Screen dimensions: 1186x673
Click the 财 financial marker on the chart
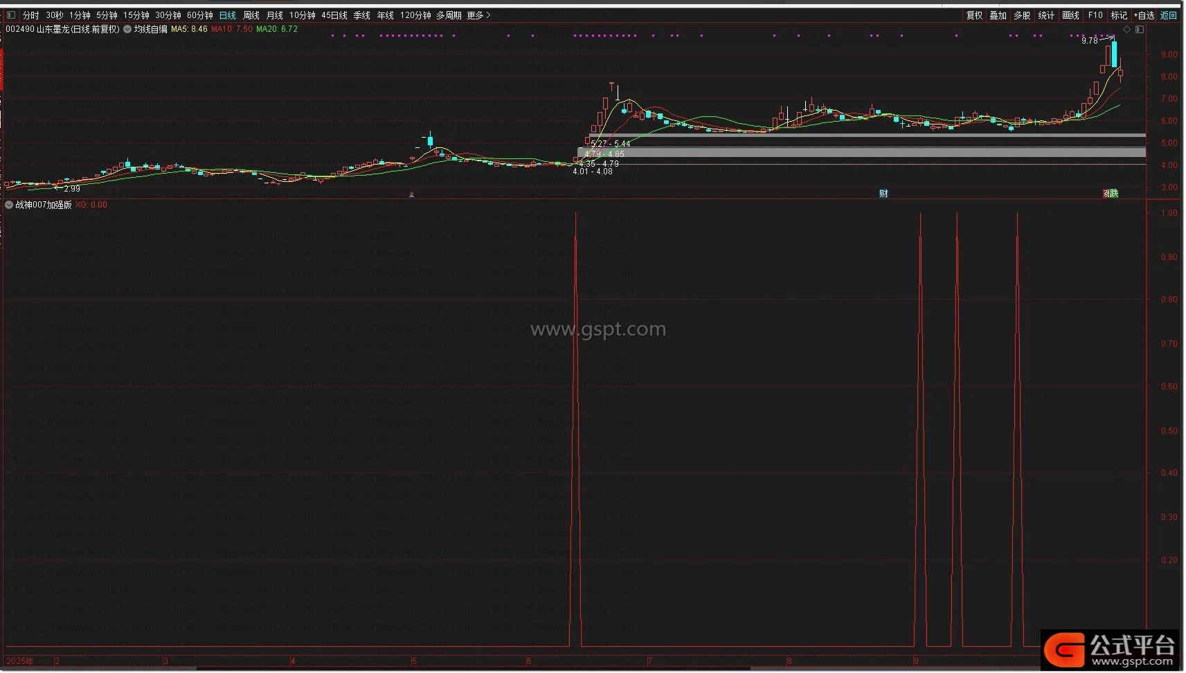click(883, 194)
